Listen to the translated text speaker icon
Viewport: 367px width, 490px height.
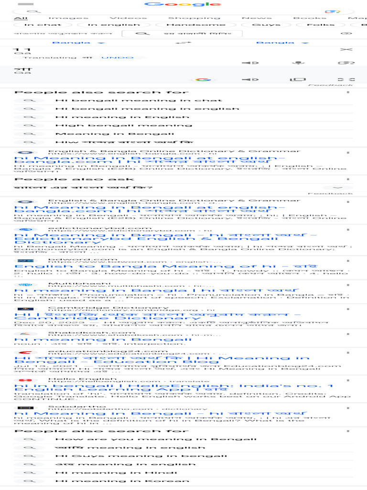coord(250,80)
